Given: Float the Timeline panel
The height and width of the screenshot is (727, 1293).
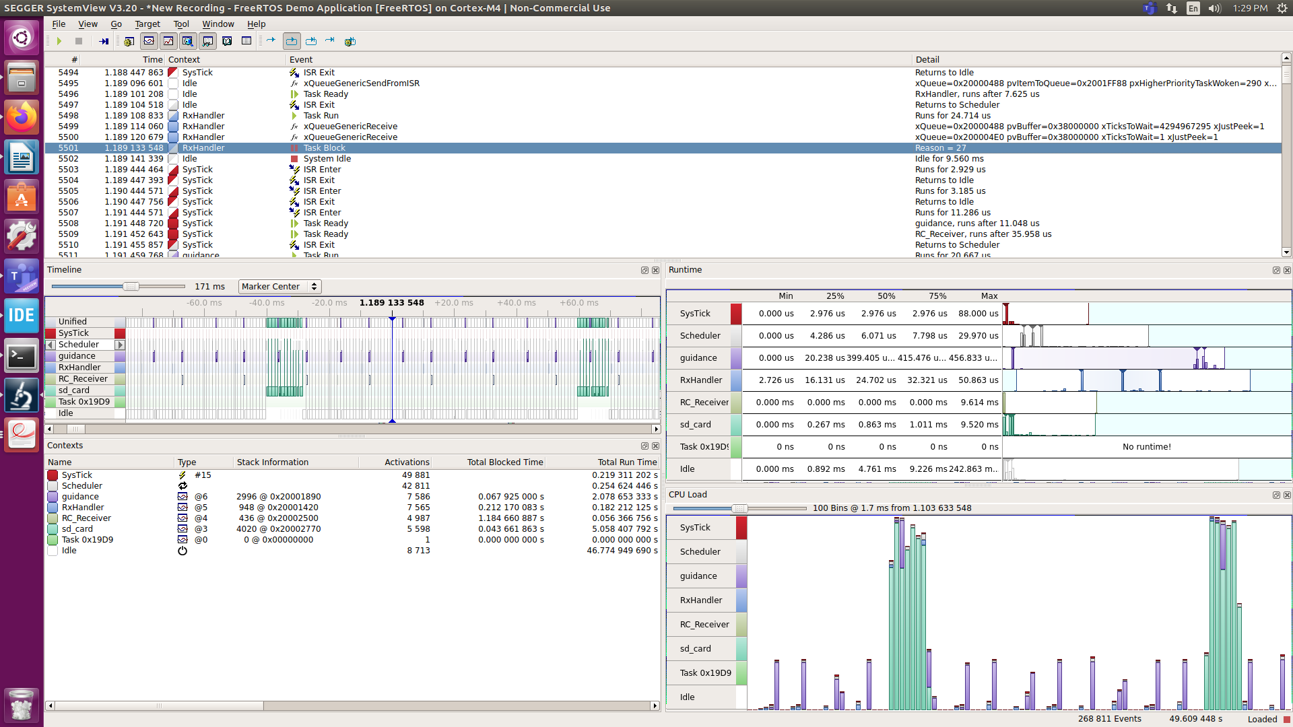Looking at the screenshot, I should tap(644, 270).
